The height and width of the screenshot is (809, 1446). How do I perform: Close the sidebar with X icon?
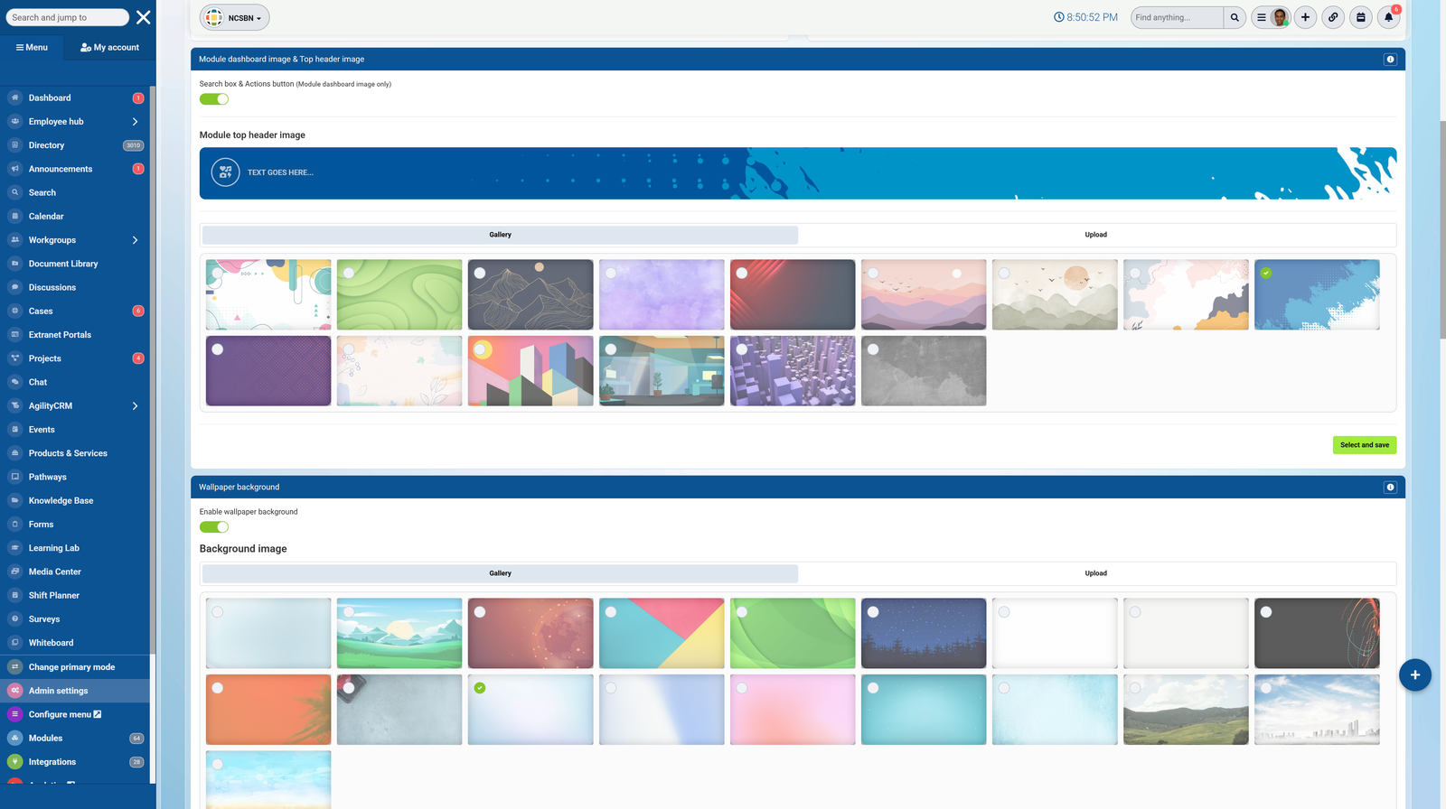(143, 17)
